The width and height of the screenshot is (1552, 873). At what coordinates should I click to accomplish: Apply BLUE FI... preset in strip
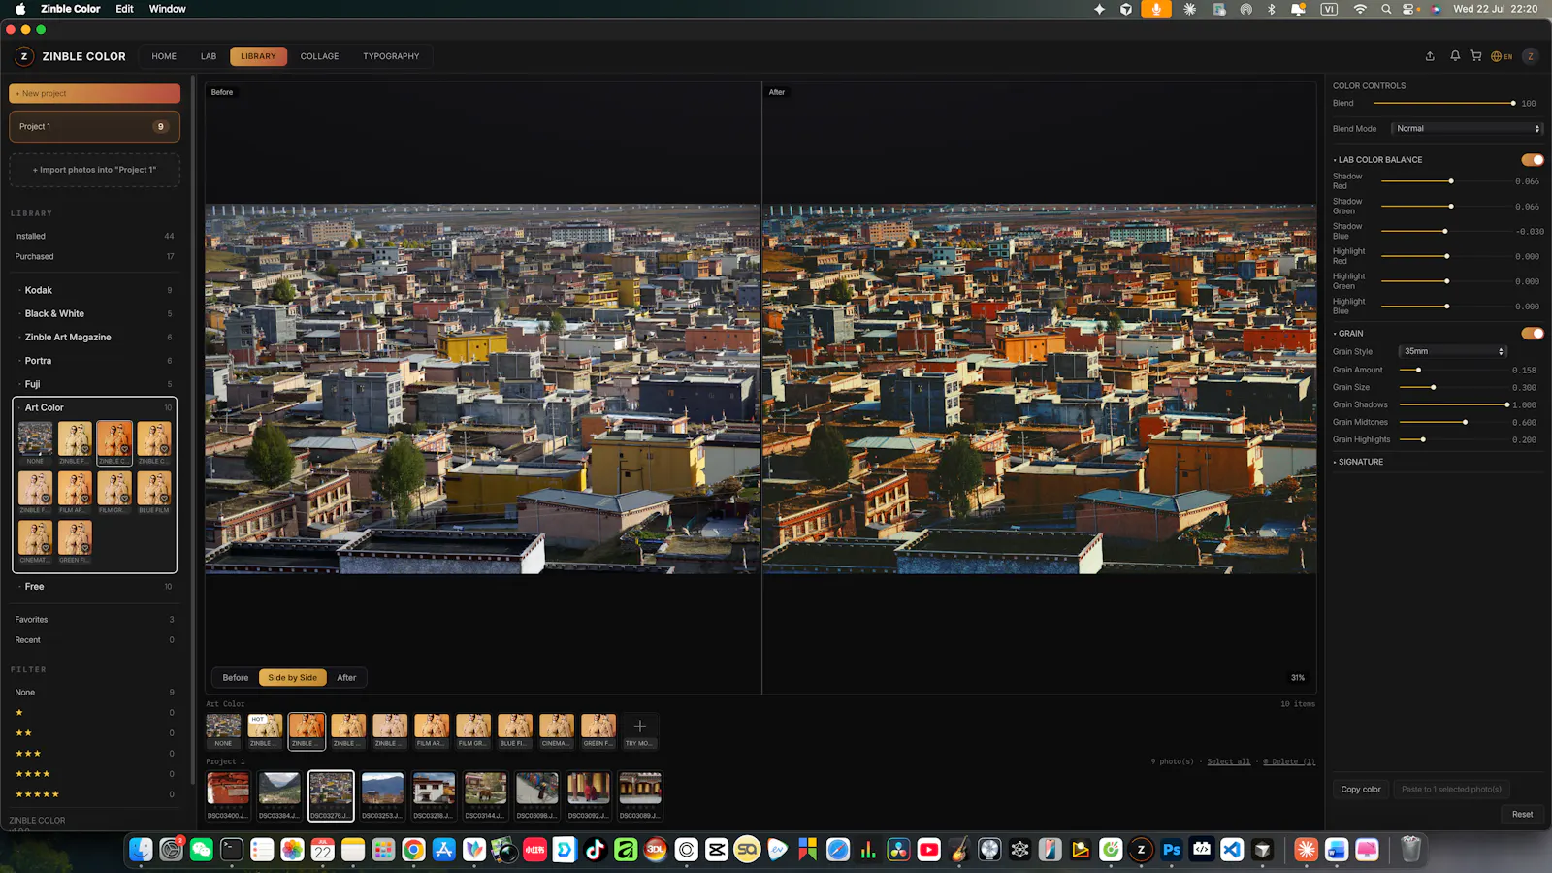point(515,731)
